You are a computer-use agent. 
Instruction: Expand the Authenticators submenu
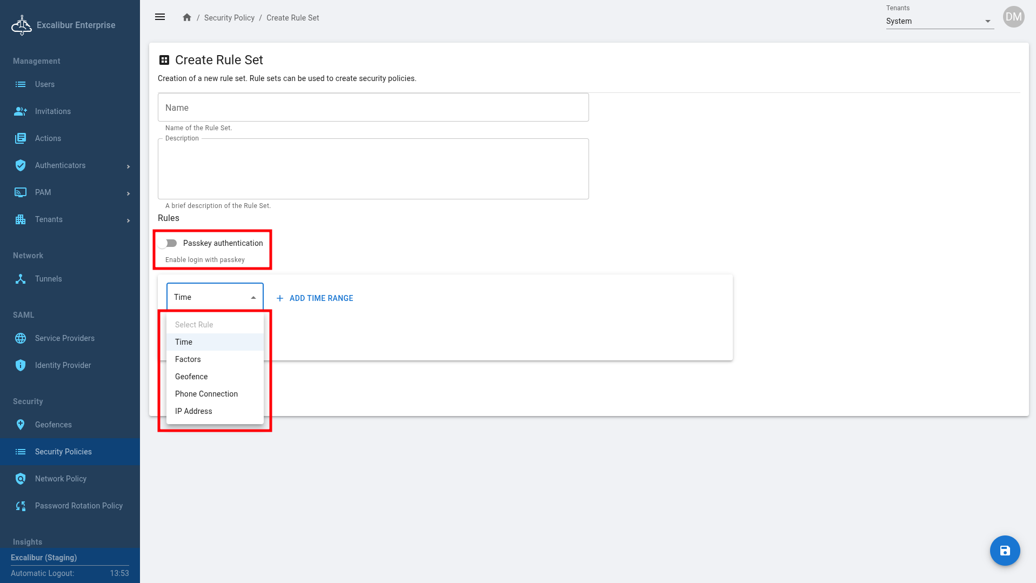pyautogui.click(x=128, y=166)
